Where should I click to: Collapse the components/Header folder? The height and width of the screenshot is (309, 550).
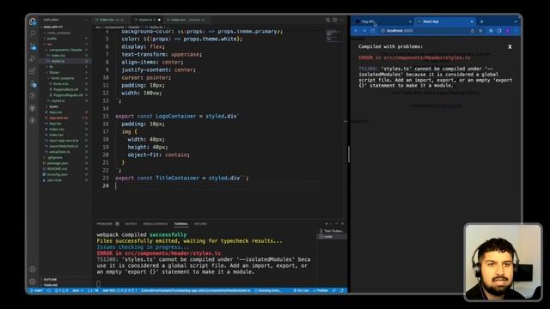pos(65,50)
